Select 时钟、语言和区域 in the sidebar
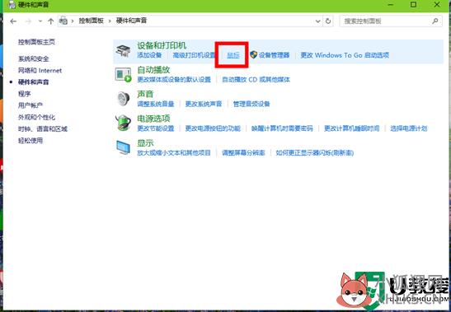Screen dimensions: 451x312 point(43,129)
